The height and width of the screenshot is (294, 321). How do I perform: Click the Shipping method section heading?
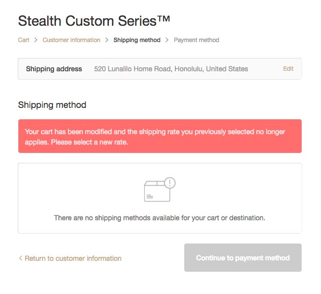(x=52, y=105)
